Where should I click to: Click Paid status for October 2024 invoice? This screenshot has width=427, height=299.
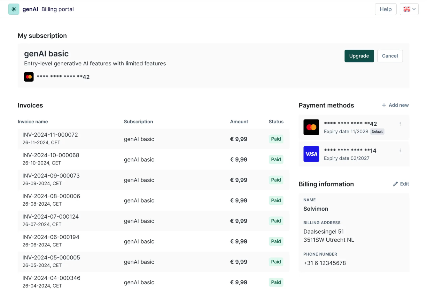click(276, 159)
